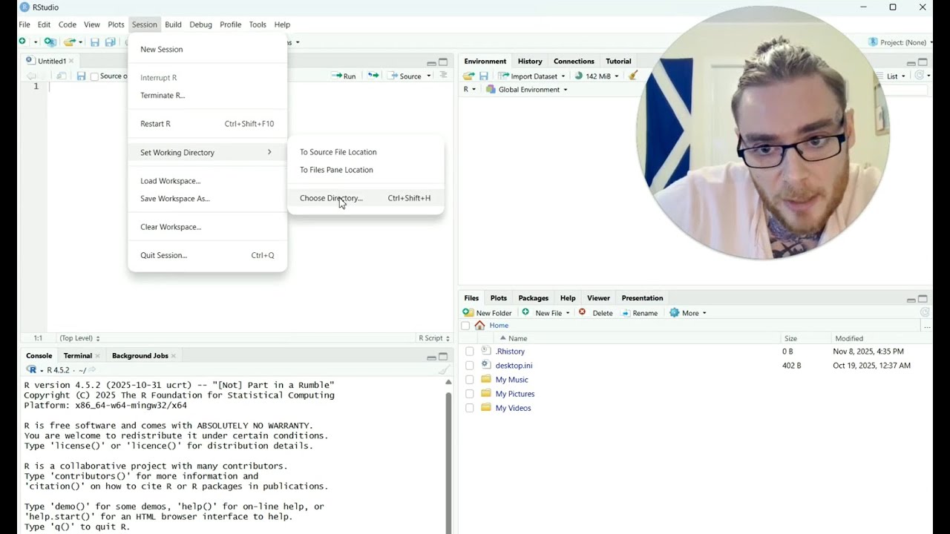Toggle the Source on Save checkbox
This screenshot has width=950, height=534.
(x=94, y=76)
